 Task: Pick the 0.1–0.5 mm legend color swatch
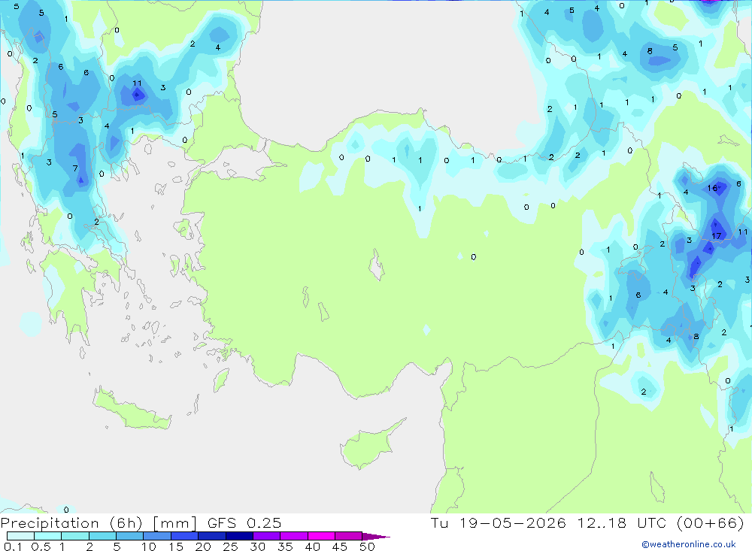pyautogui.click(x=20, y=536)
